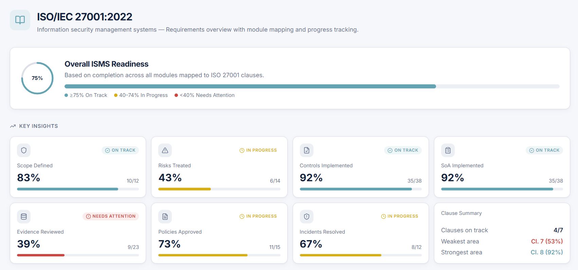Click the 'Overall ISMS Readiness' heading

(x=107, y=64)
